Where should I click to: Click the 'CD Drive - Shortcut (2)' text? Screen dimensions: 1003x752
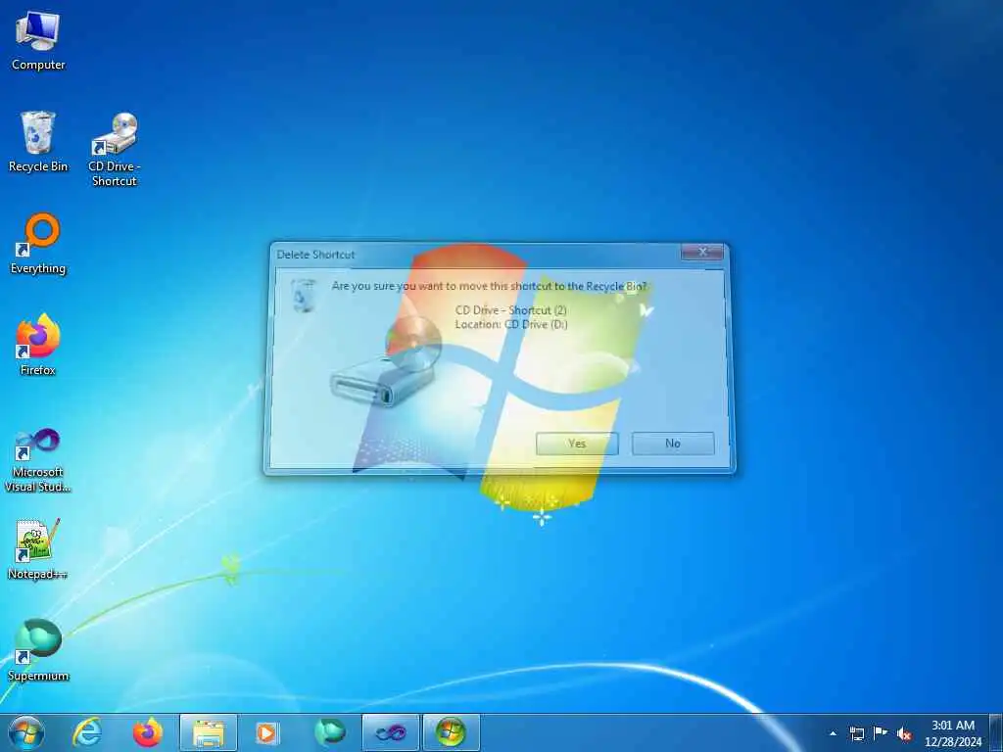pos(511,310)
